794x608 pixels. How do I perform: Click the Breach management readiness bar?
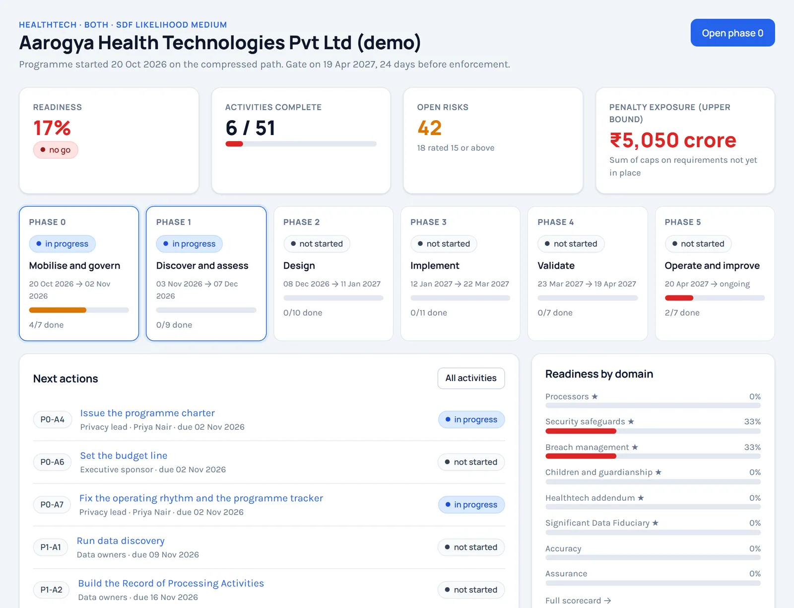tap(653, 456)
